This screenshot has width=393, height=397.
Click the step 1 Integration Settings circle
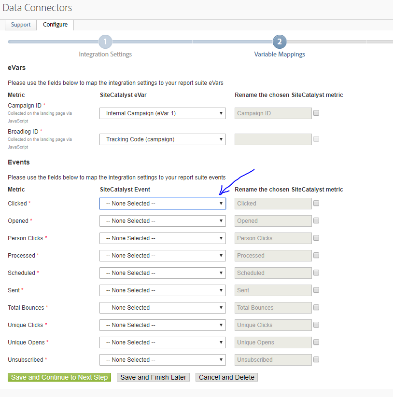click(x=105, y=41)
